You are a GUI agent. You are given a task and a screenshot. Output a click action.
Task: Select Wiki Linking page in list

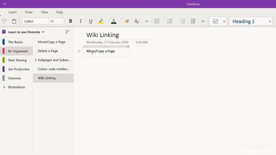(53, 78)
